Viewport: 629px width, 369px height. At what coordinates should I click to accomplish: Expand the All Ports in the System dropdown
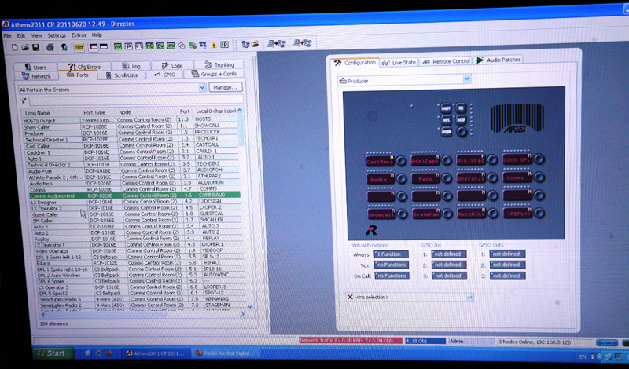202,88
